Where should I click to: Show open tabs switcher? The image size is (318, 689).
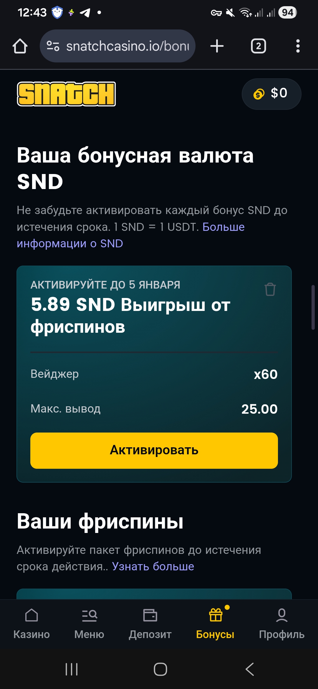(258, 46)
